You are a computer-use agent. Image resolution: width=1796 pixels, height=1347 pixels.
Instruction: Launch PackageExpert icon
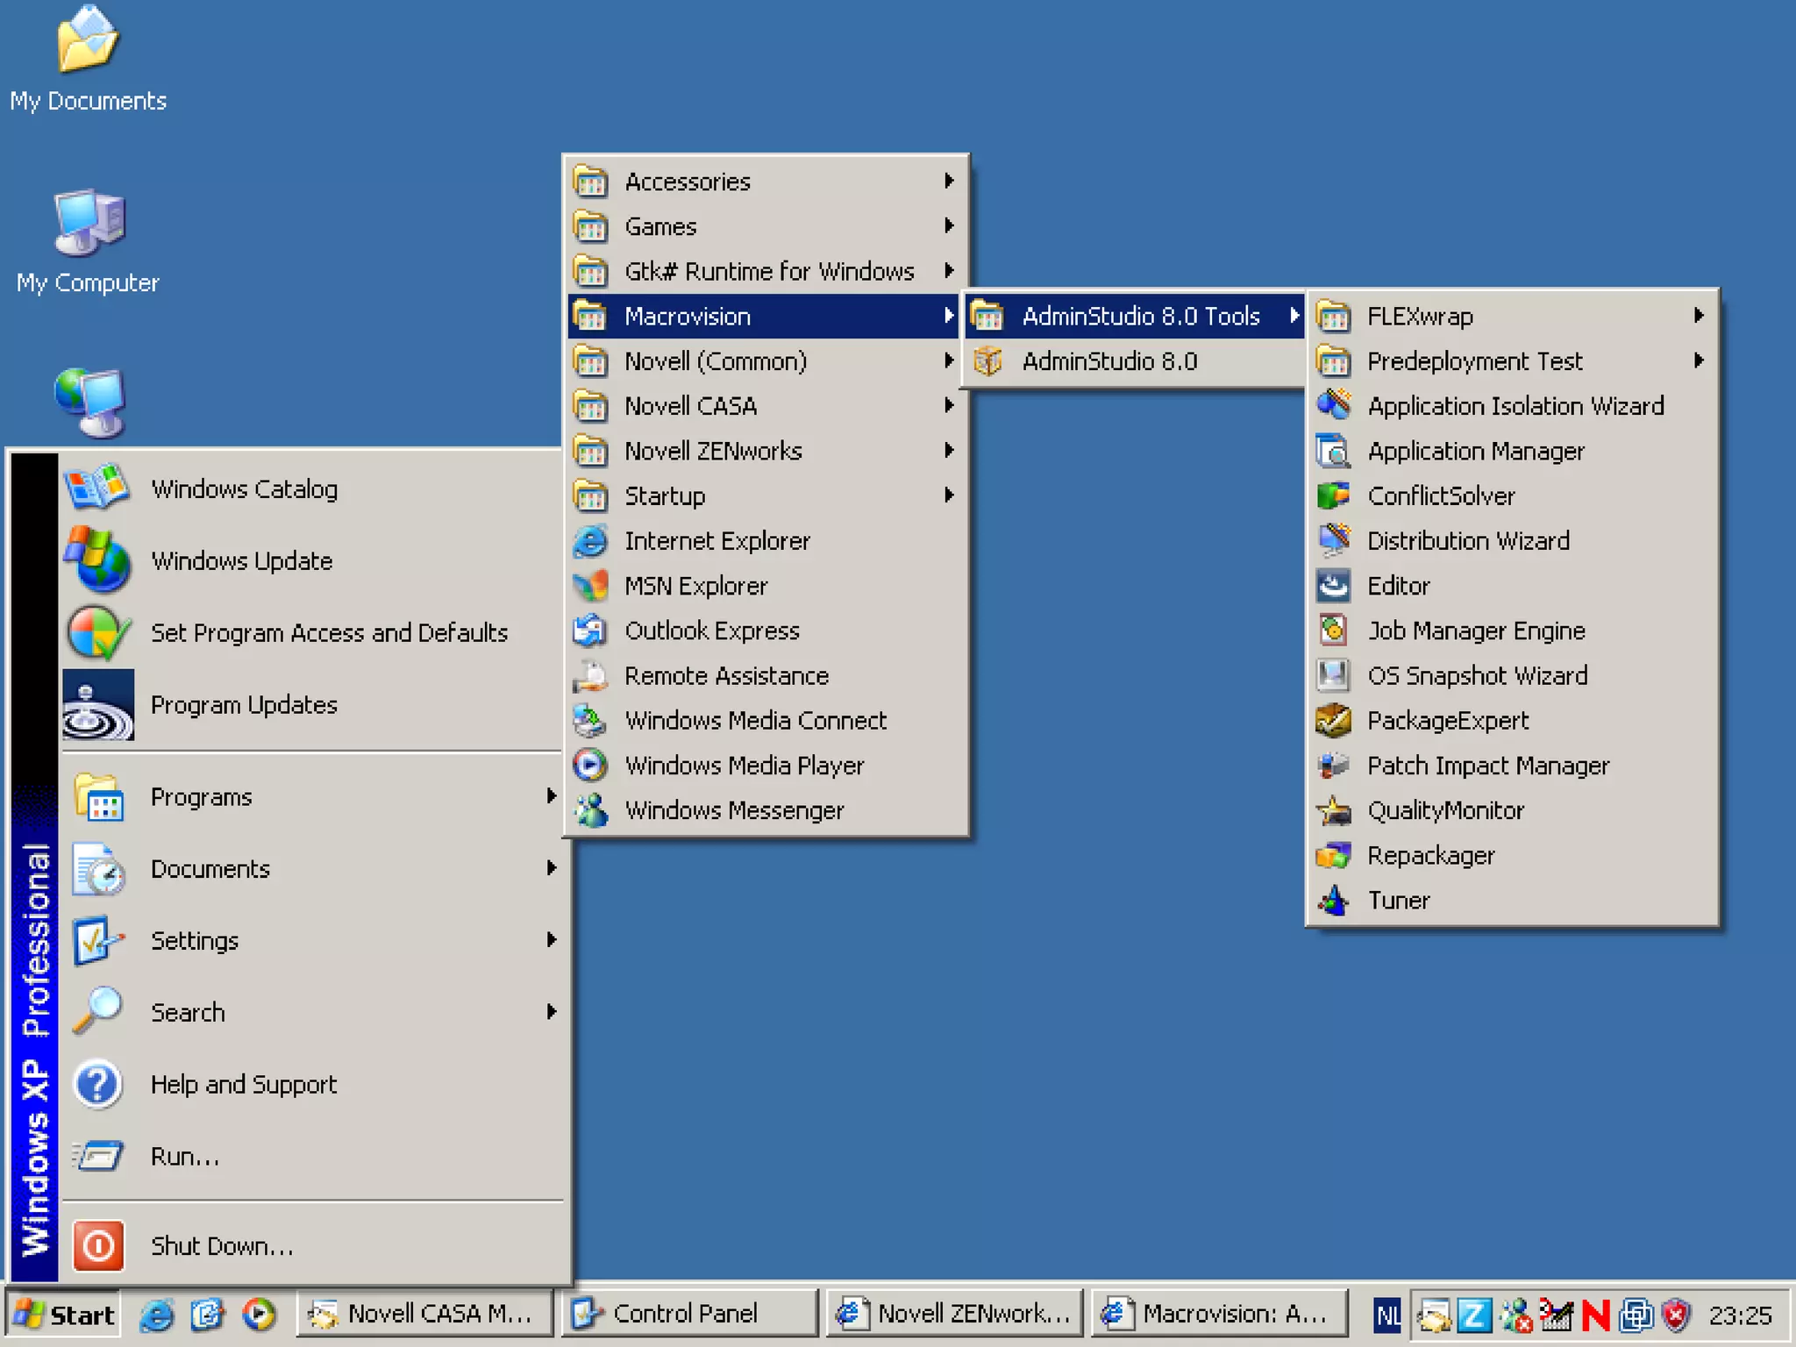click(1334, 720)
